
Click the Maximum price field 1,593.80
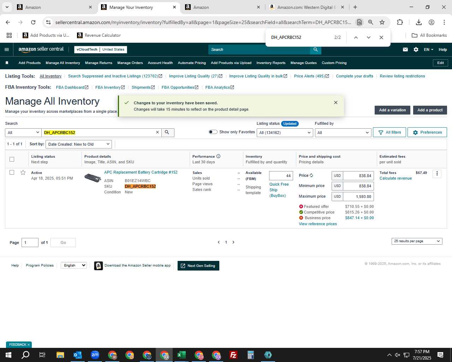(x=358, y=197)
